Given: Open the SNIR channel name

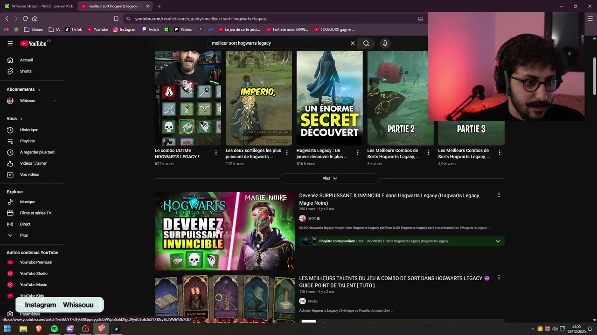Looking at the screenshot, I should point(312,219).
